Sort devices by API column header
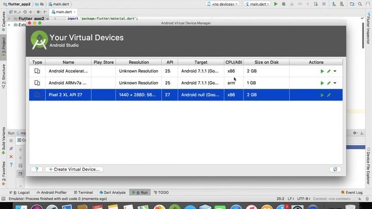Screen dimensions: 372x209 point(170,62)
